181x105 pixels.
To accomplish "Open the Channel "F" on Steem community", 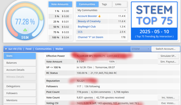I will click(x=90, y=37).
